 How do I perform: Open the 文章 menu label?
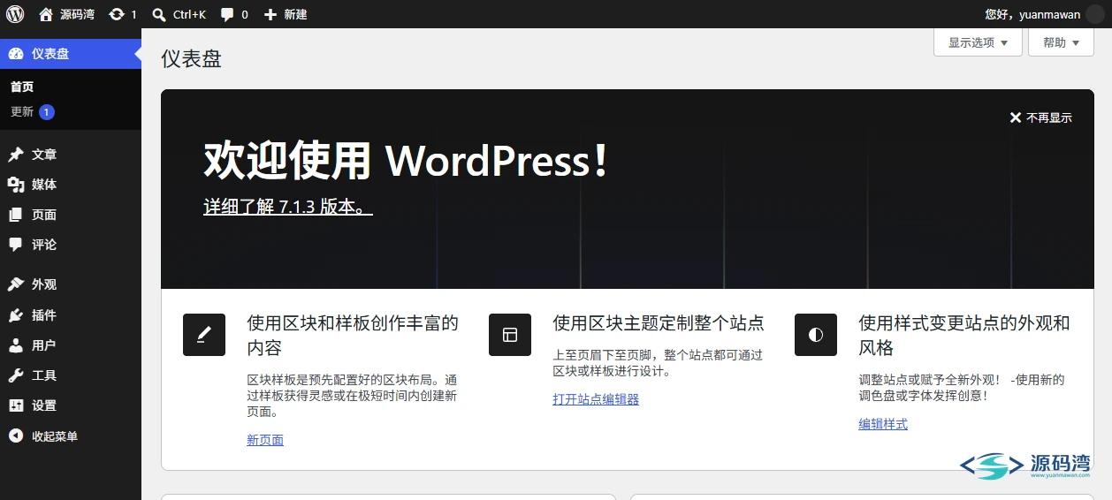click(x=44, y=155)
